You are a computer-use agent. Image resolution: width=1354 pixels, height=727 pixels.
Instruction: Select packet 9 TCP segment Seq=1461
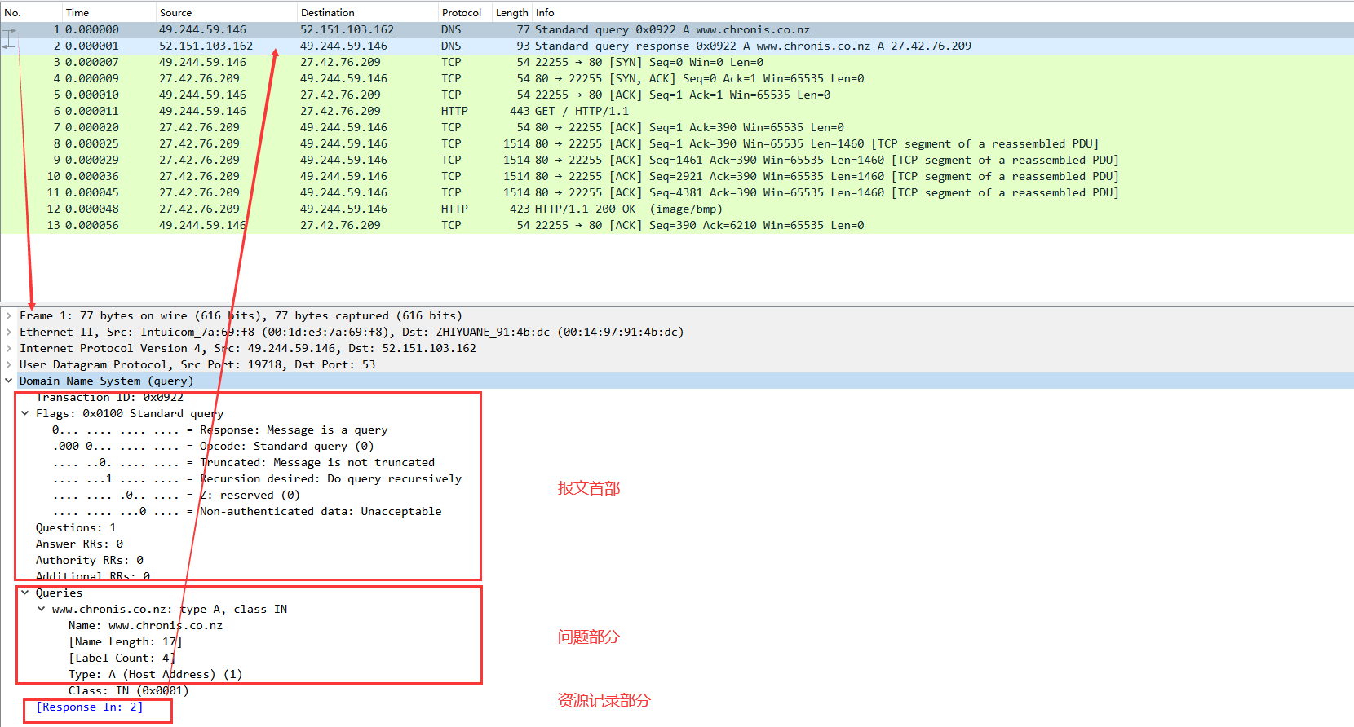click(x=677, y=160)
